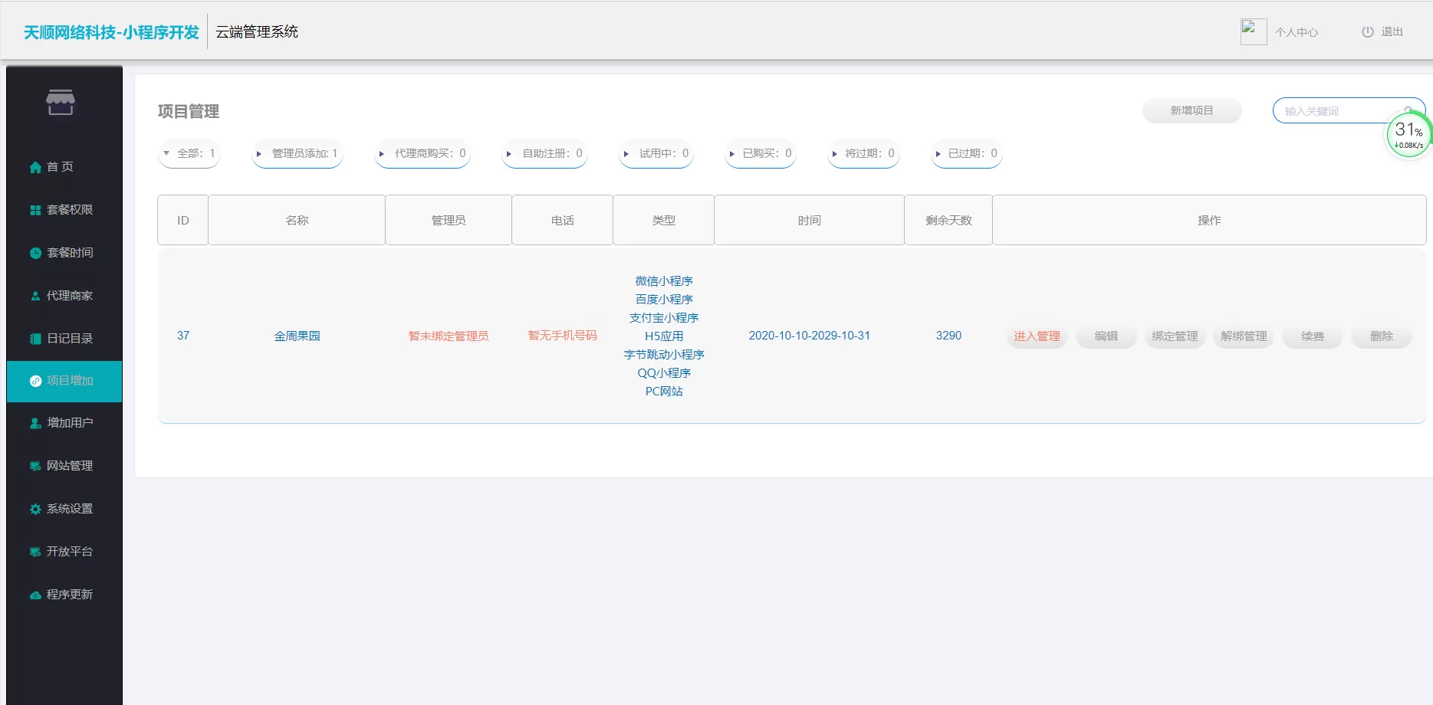
Task: Click the 31% network speed indicator
Action: pyautogui.click(x=1408, y=136)
